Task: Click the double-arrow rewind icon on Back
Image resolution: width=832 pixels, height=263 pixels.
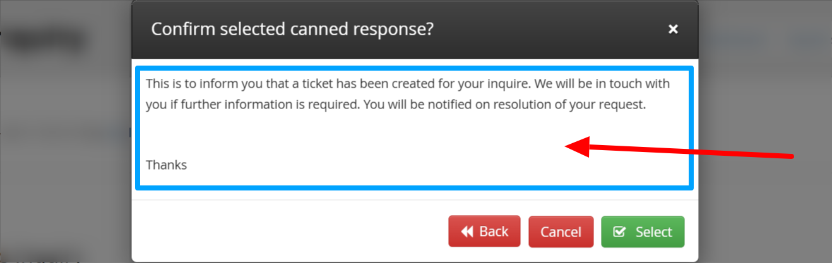Action: [467, 232]
